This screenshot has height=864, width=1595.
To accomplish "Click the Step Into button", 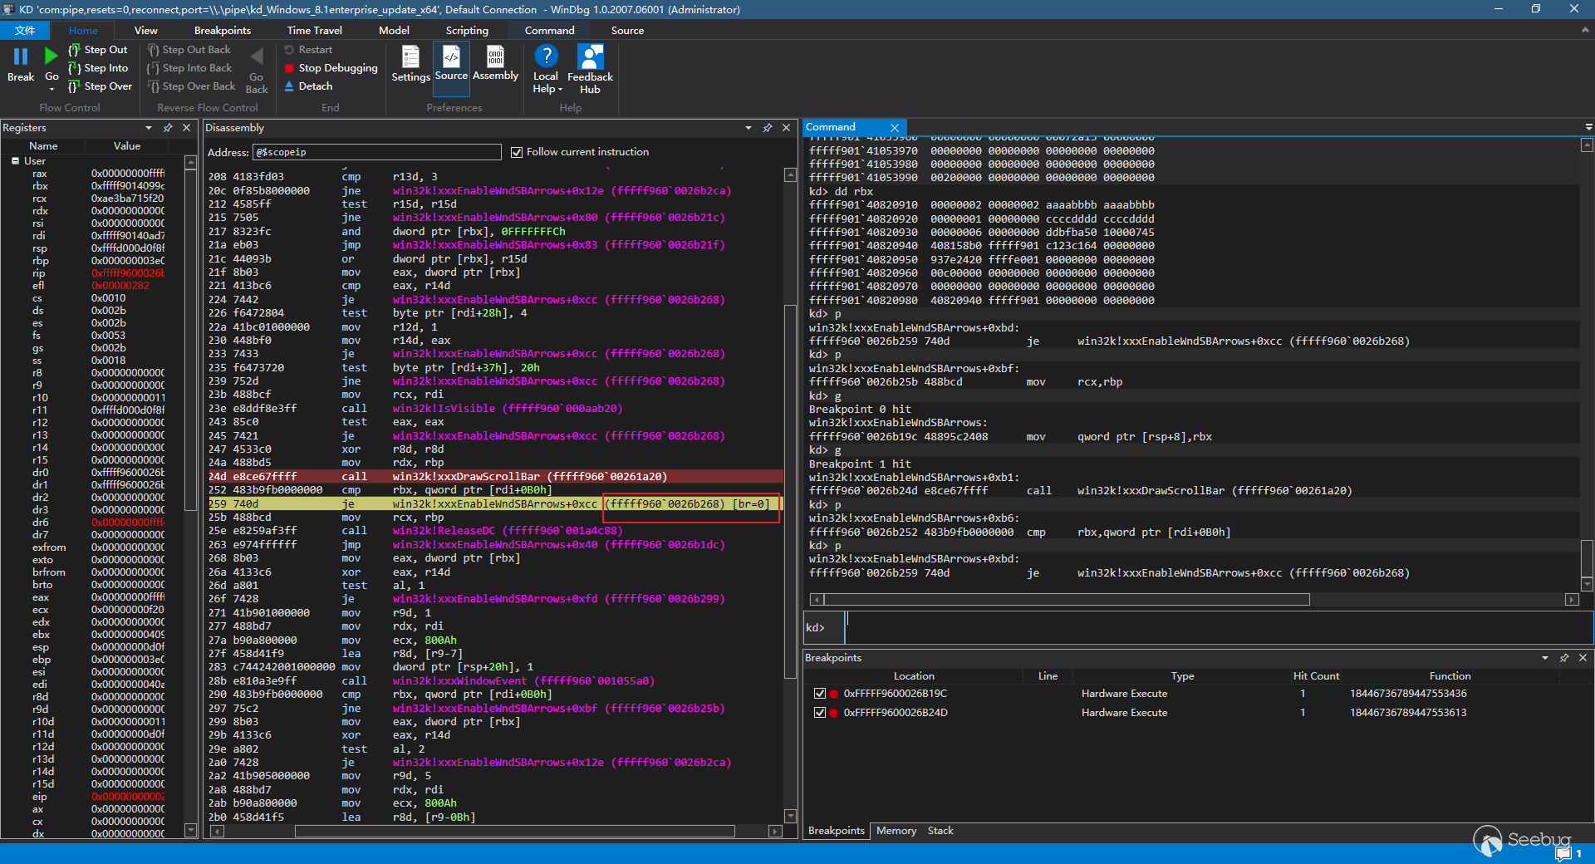I will coord(98,68).
